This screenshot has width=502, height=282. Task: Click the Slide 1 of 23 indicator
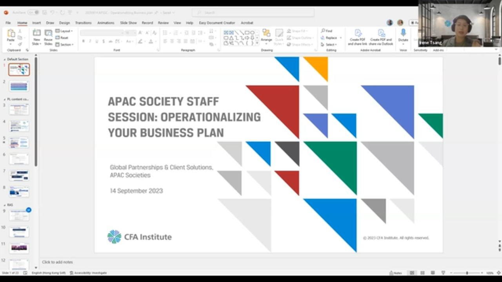click(x=10, y=273)
